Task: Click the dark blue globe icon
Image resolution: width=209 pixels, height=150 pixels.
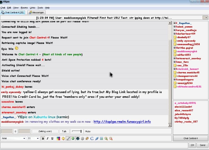Action: 78,139
